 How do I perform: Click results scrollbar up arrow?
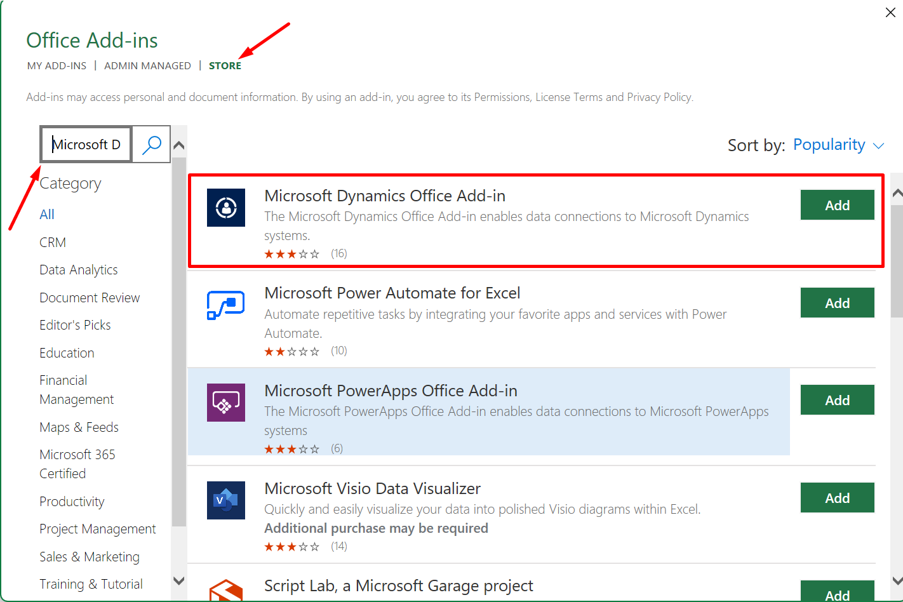(897, 193)
